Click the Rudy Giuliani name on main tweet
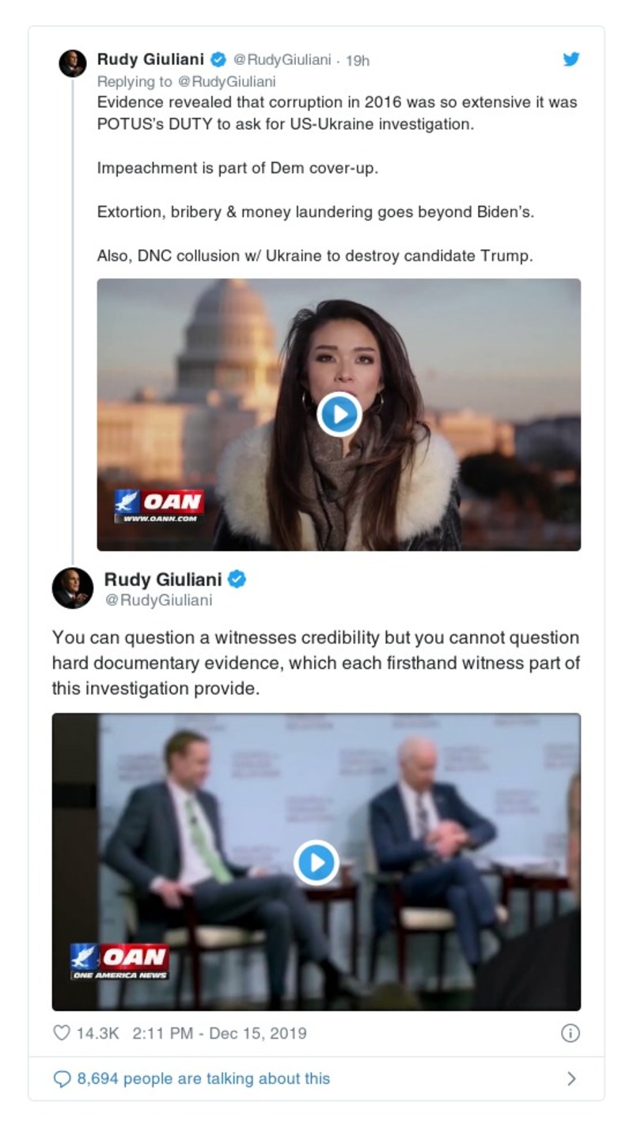 coord(164,580)
